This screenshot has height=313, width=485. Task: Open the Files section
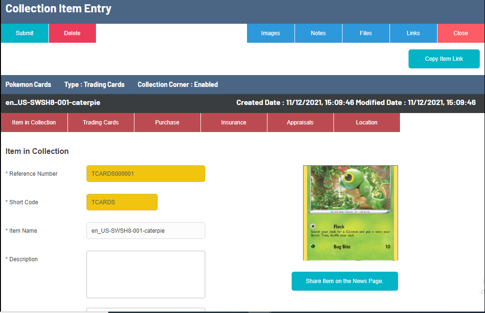tap(366, 33)
